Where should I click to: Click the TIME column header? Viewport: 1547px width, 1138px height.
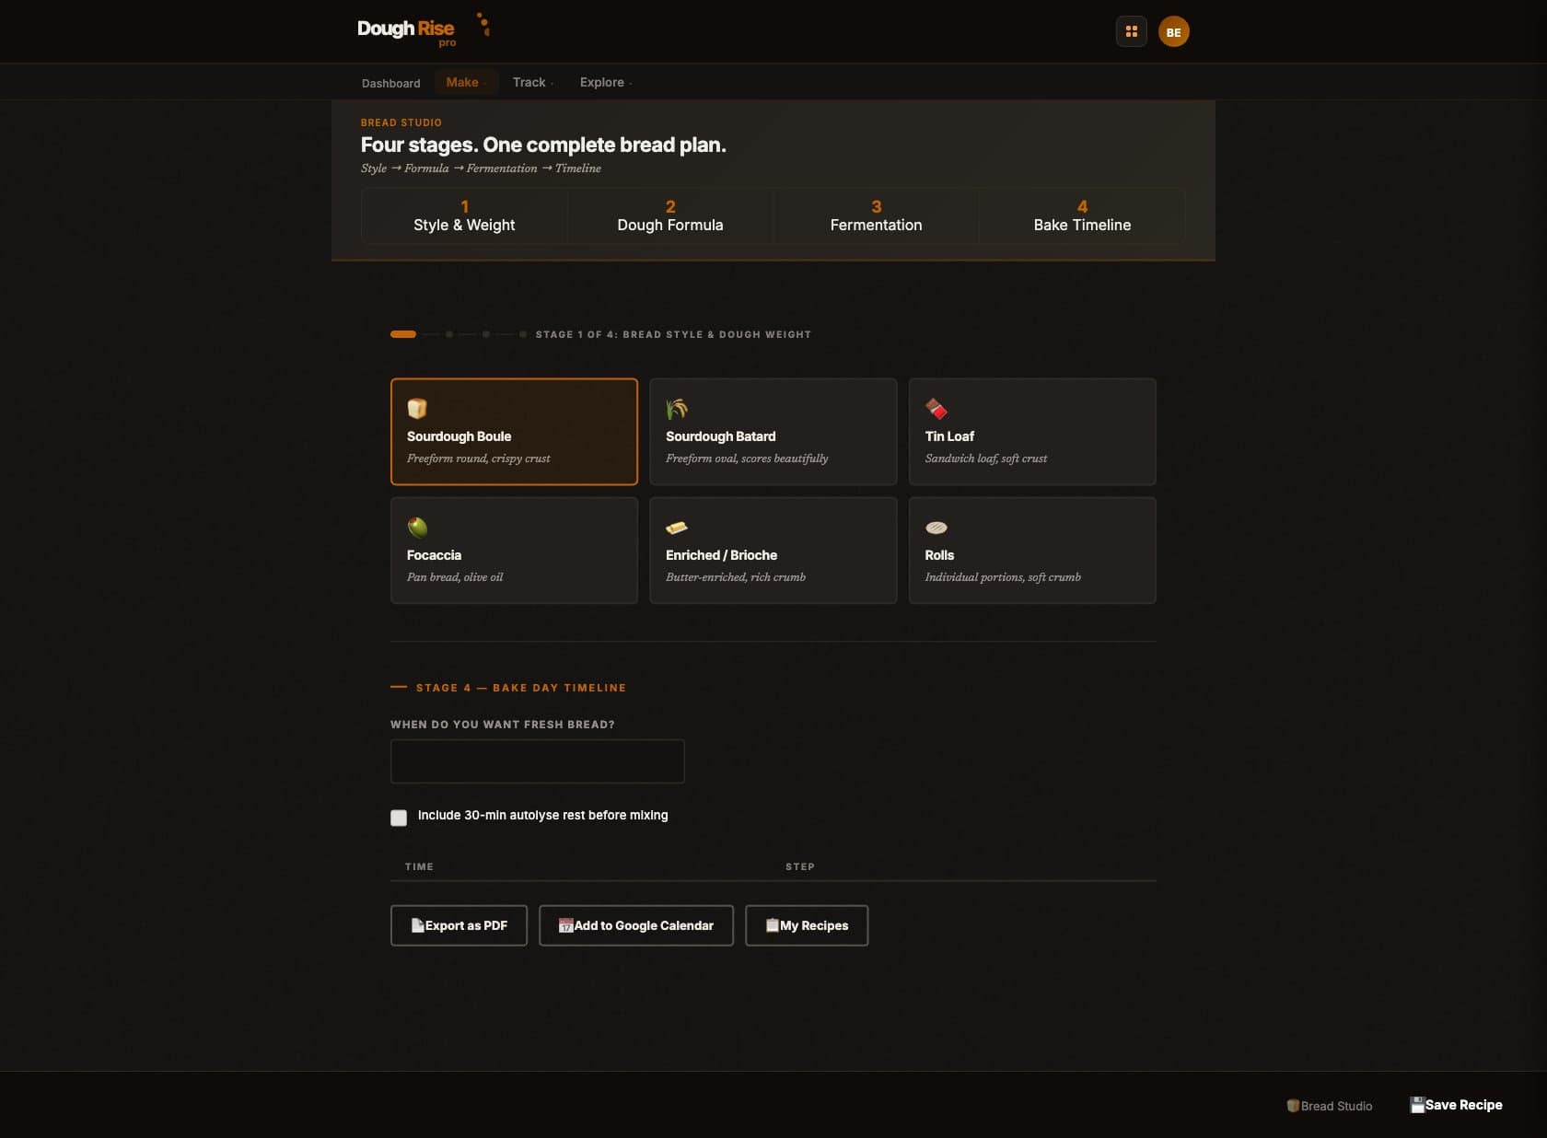coord(419,866)
